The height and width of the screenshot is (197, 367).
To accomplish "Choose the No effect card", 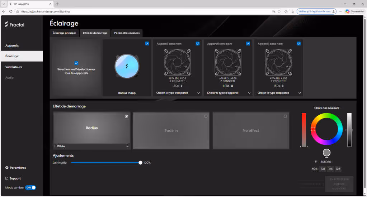I will click(251, 130).
